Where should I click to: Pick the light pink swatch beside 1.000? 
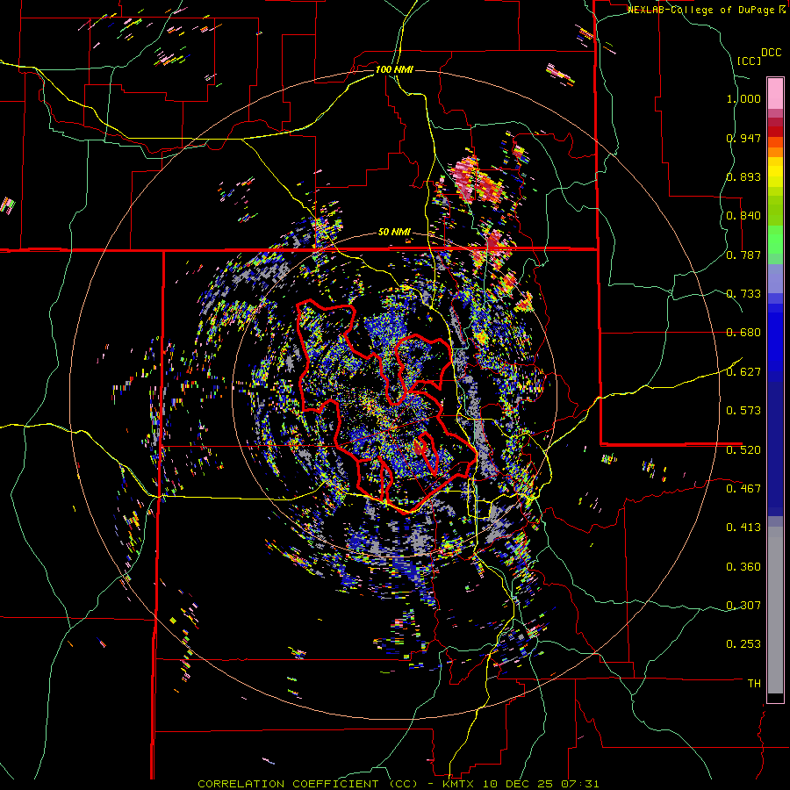pyautogui.click(x=775, y=94)
